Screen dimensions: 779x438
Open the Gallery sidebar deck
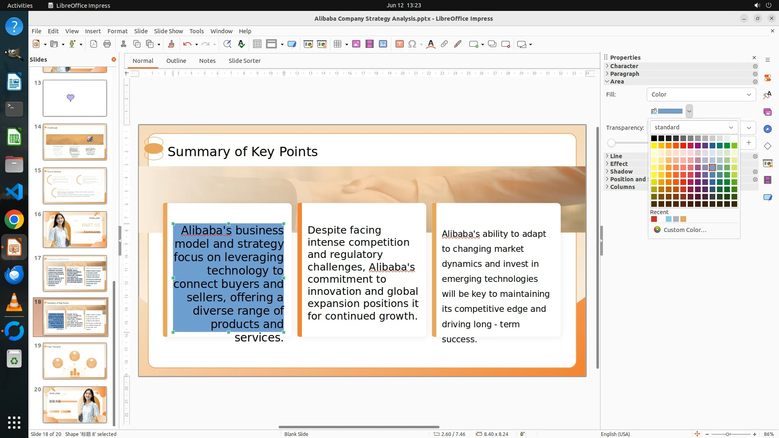coord(767,112)
